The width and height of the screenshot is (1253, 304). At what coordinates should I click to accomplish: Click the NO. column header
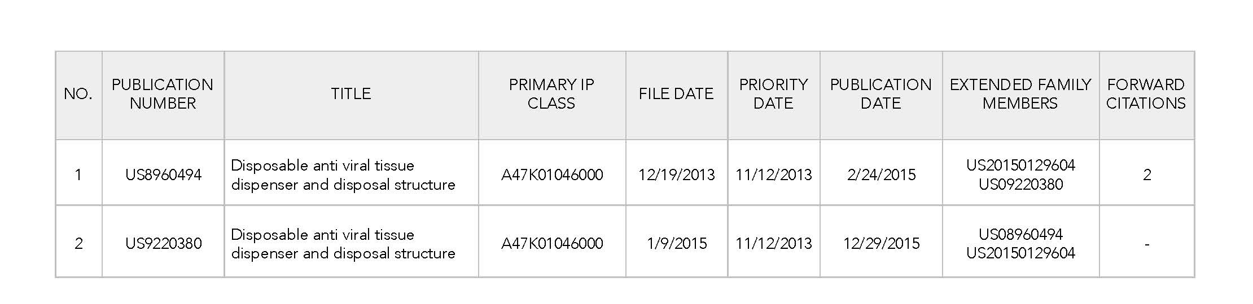pyautogui.click(x=78, y=94)
